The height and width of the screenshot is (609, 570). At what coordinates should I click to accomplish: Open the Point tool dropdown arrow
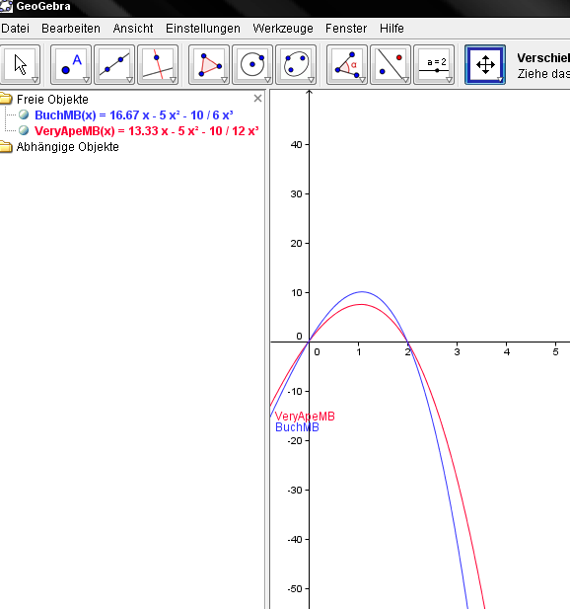click(x=86, y=80)
